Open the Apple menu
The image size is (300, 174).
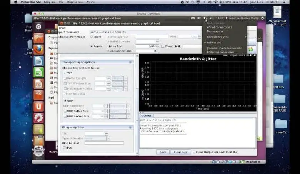(16, 2)
